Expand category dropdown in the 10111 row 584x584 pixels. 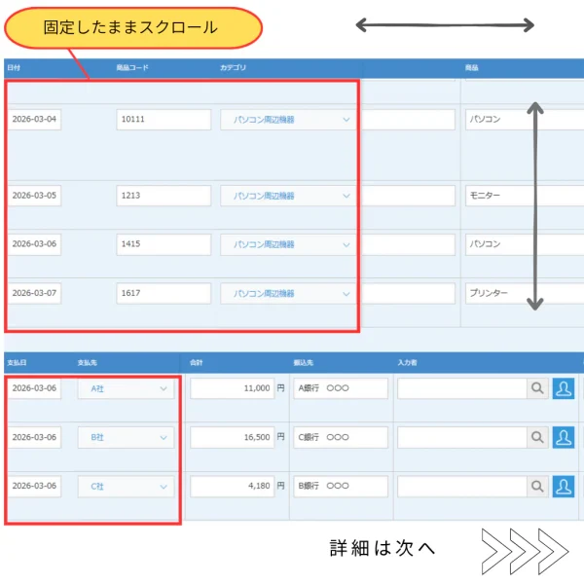click(x=287, y=120)
